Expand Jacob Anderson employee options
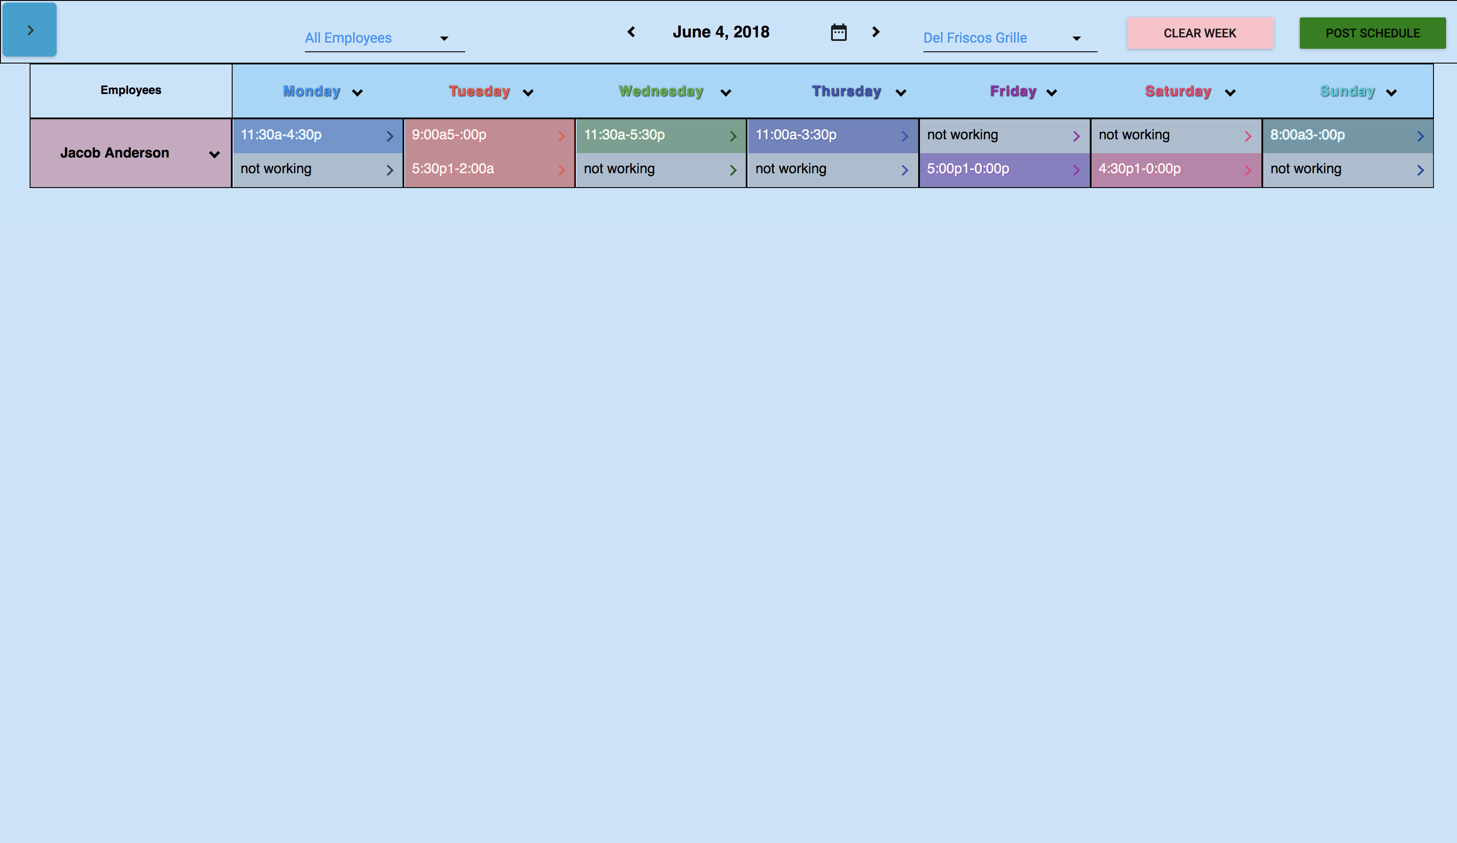Viewport: 1457px width, 843px height. pos(214,154)
